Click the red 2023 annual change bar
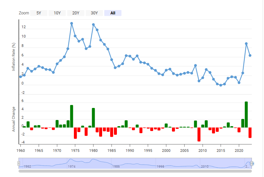Viewport: 264px width, 177px height. (x=250, y=133)
